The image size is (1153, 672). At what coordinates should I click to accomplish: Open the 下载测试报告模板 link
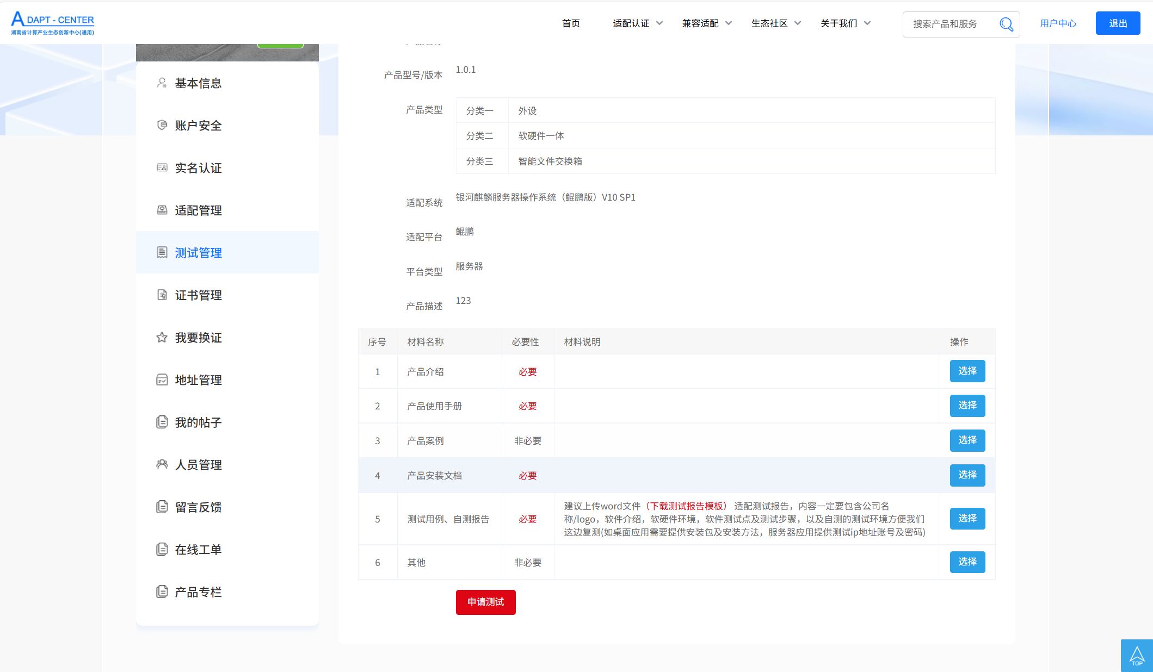click(x=686, y=506)
